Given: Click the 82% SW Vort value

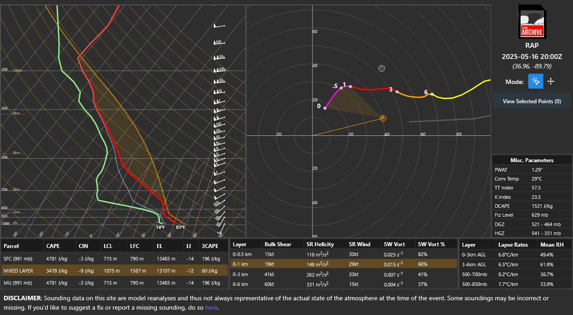Looking at the screenshot, I should (x=422, y=255).
